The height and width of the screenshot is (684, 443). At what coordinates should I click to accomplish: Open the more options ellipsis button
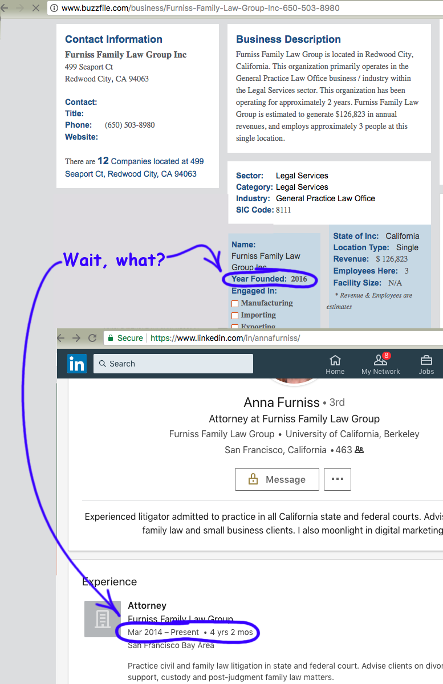pyautogui.click(x=338, y=479)
